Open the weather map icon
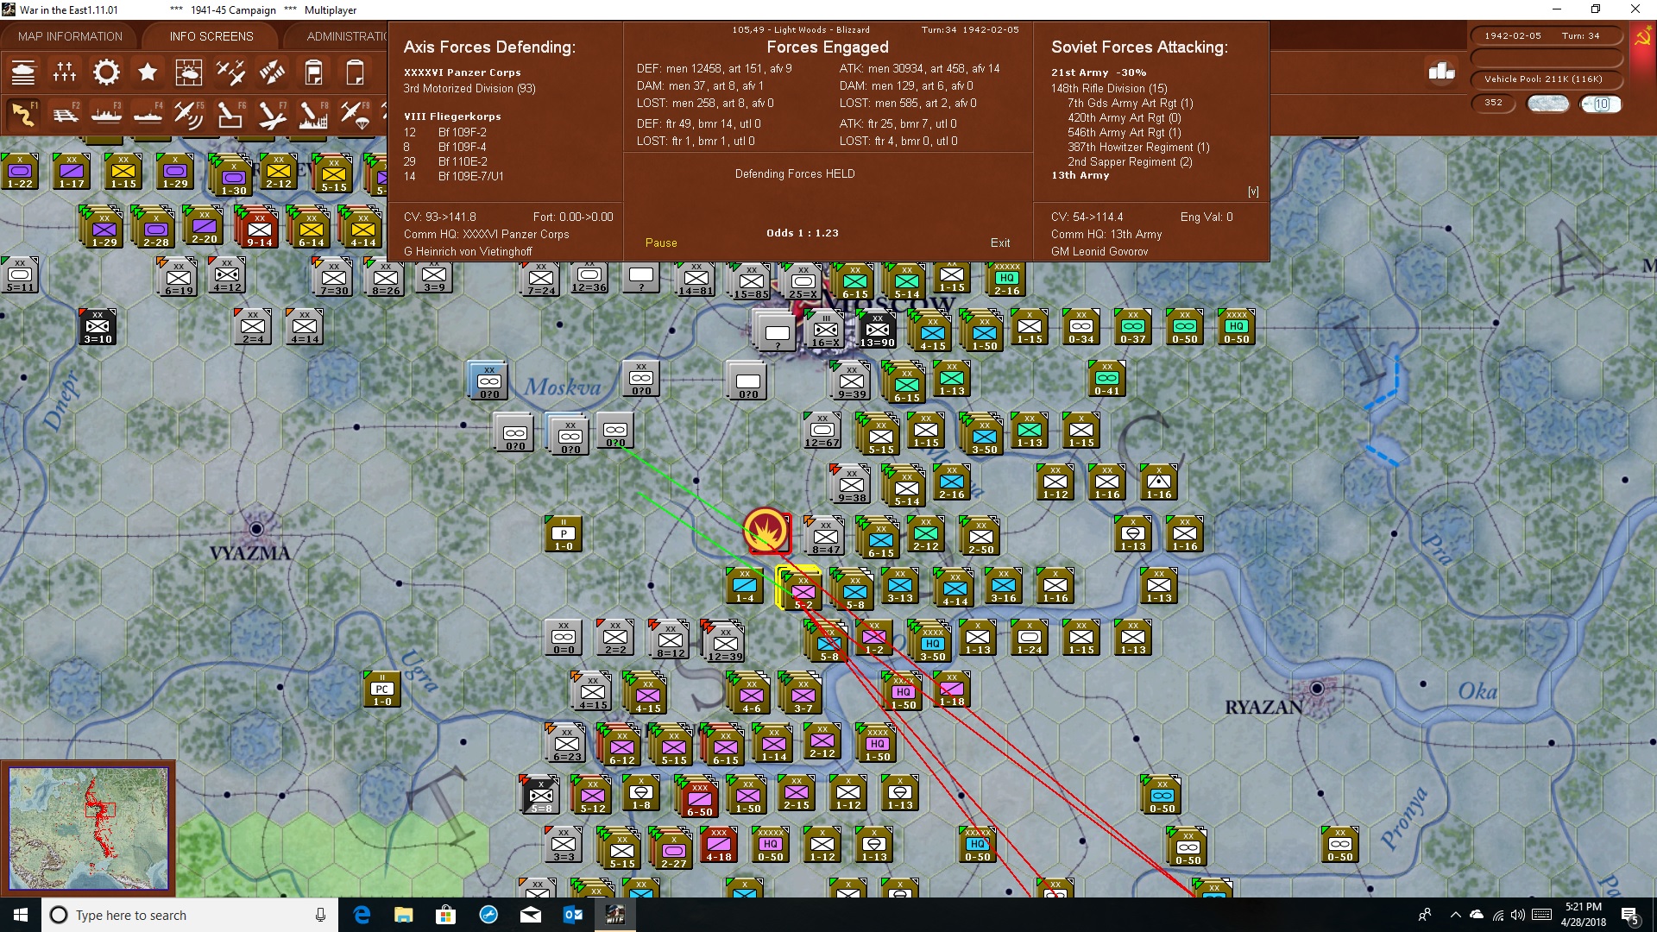This screenshot has height=932, width=1657. [x=189, y=72]
